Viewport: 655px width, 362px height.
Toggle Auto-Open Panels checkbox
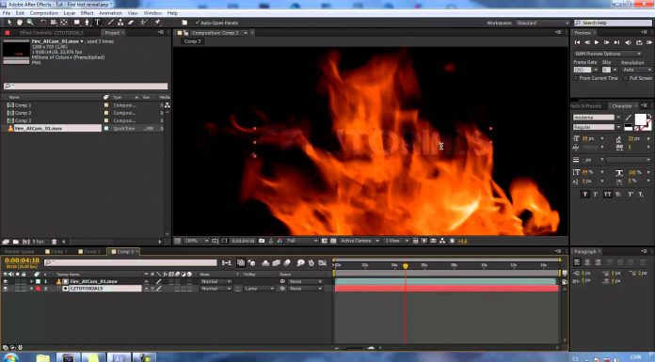click(198, 23)
